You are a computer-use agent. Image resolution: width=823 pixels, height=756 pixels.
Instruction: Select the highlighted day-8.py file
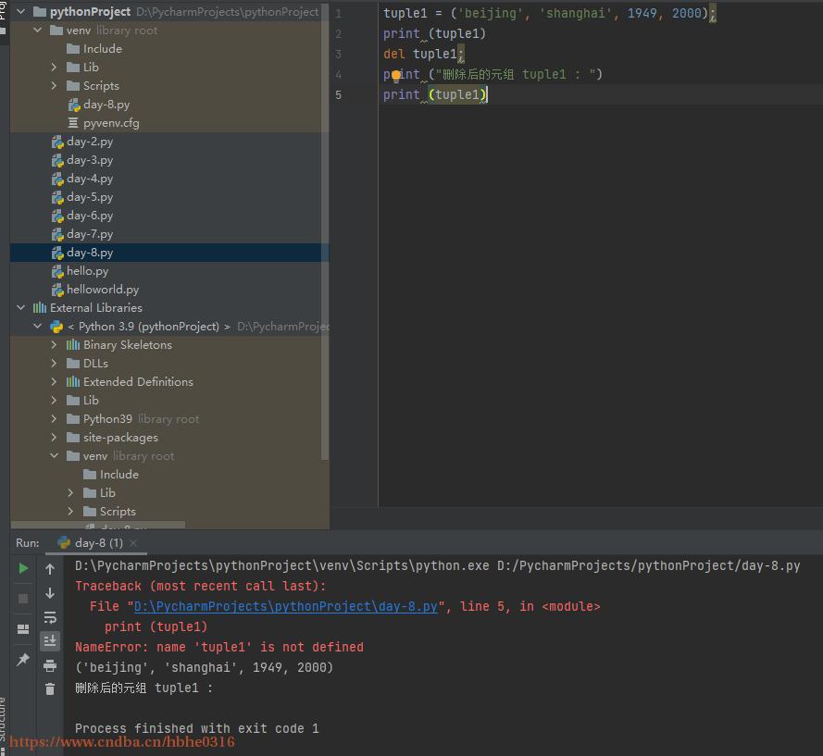click(x=169, y=253)
